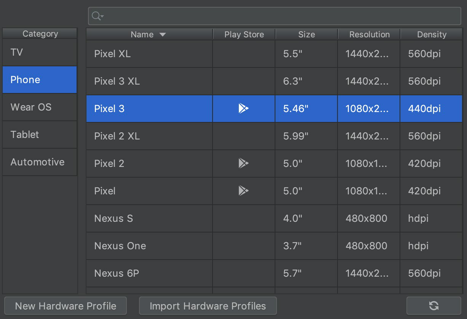This screenshot has height=319, width=467.
Task: Sort by Resolution column header
Action: 369,34
